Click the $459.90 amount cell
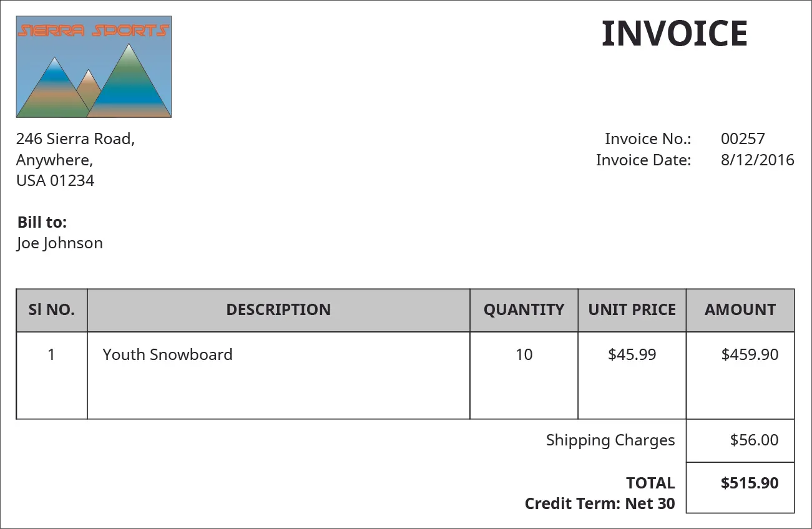 click(750, 354)
